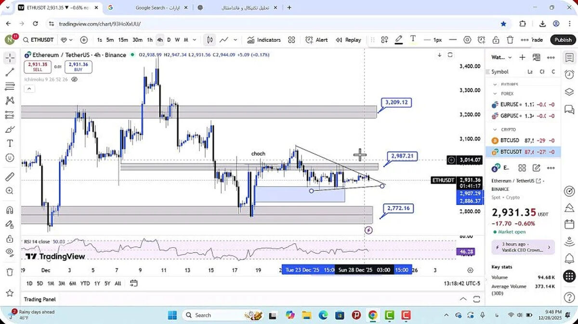This screenshot has width=578, height=324.
Task: Select the Text tool in left toolbar
Action: [10, 143]
